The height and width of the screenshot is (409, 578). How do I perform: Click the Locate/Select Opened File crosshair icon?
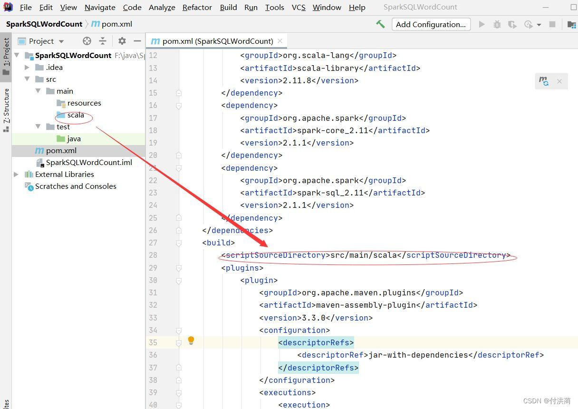[87, 41]
